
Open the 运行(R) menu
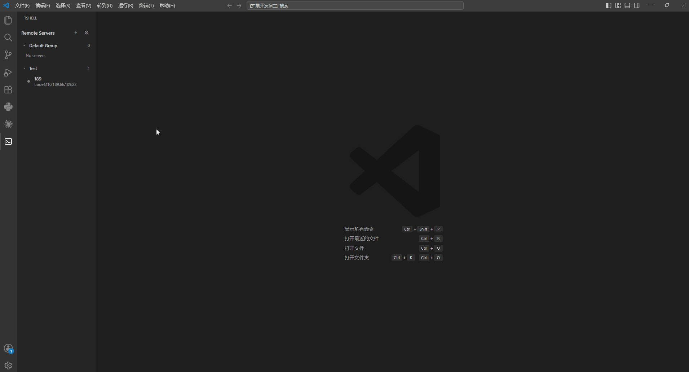click(126, 5)
